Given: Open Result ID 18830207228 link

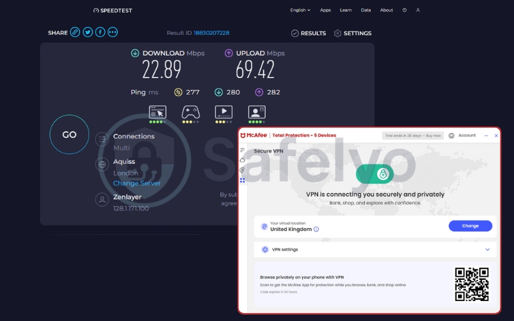Looking at the screenshot, I should click(x=211, y=33).
